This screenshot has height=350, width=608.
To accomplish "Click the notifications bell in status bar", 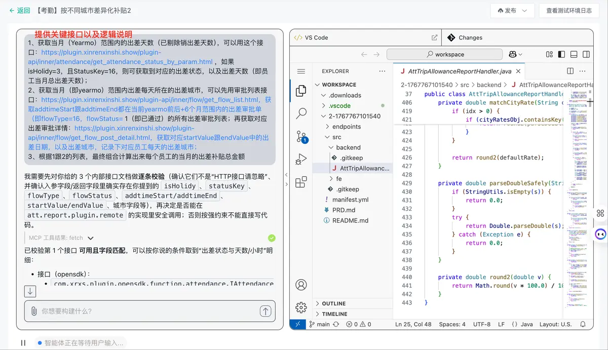I will pyautogui.click(x=583, y=324).
